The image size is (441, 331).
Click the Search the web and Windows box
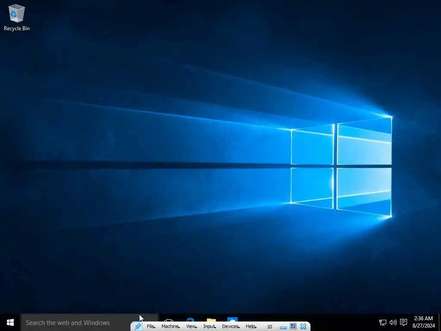click(x=90, y=322)
